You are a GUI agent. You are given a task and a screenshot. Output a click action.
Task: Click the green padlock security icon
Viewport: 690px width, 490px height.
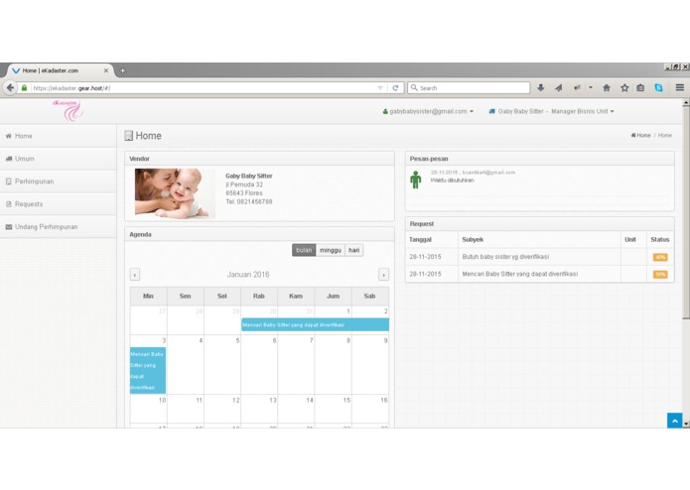tap(24, 88)
